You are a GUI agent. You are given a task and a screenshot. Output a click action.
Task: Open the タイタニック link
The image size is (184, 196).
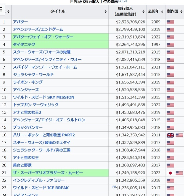click(x=24, y=44)
